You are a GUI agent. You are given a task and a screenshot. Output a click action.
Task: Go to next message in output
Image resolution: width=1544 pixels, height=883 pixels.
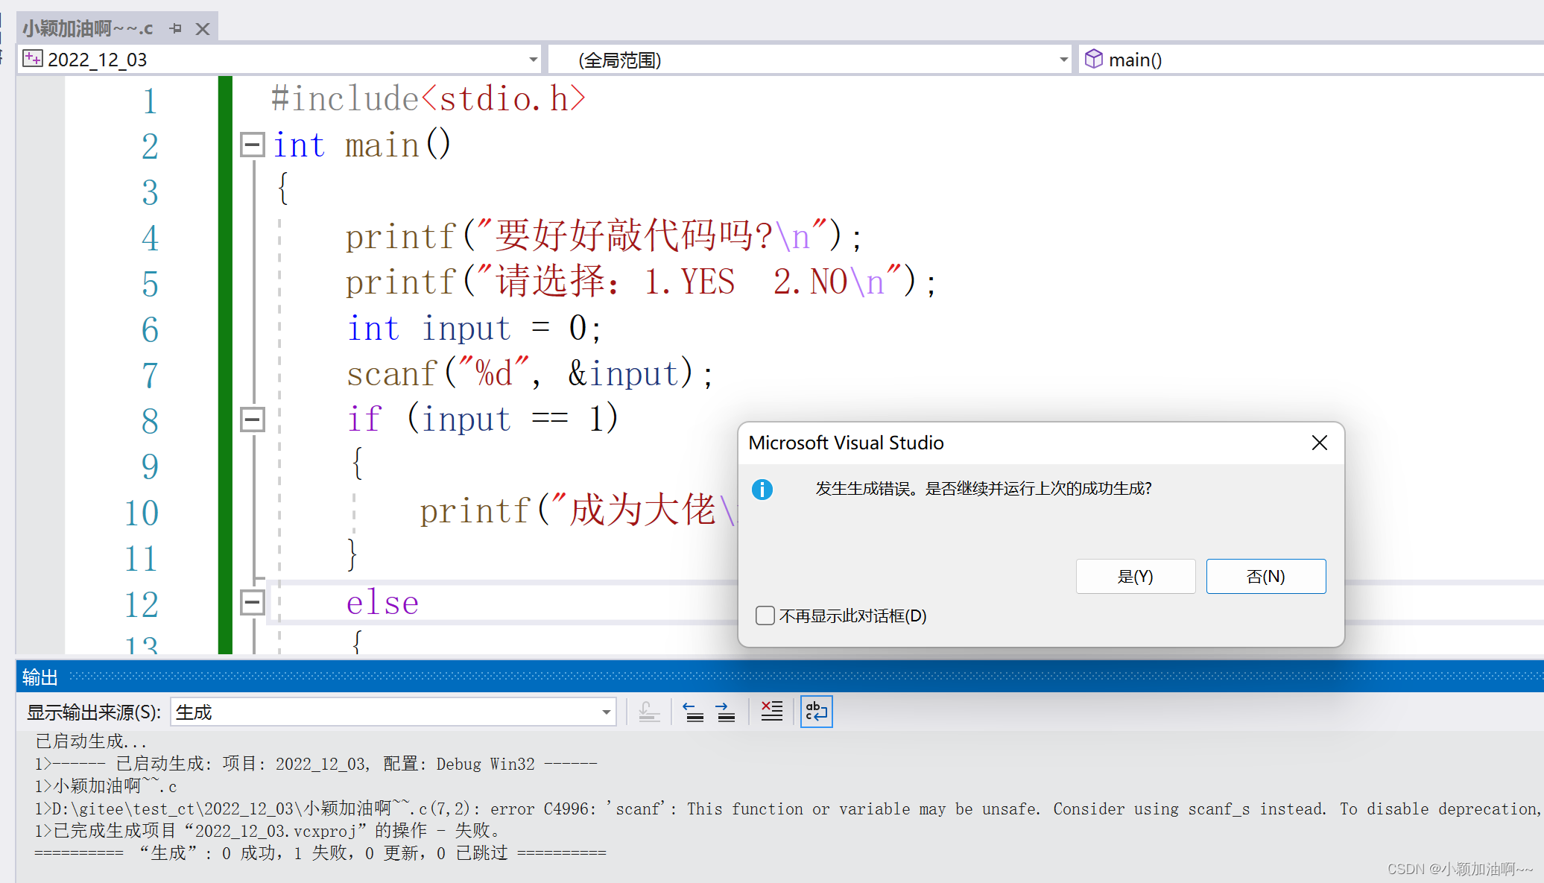click(726, 712)
